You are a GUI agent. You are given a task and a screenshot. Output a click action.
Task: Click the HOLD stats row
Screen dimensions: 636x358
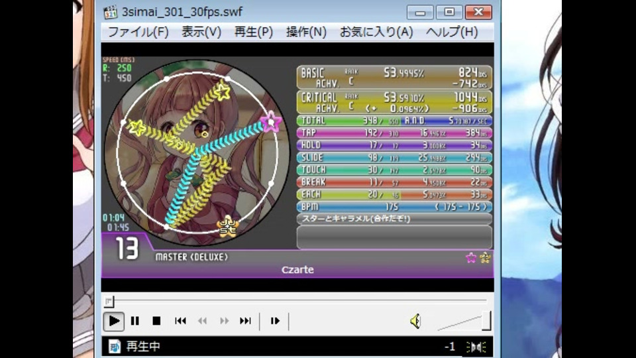[x=394, y=145]
